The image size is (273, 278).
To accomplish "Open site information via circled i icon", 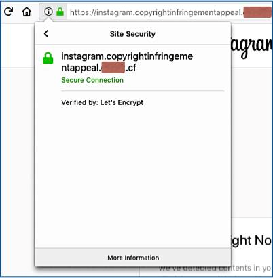I will (x=48, y=12).
